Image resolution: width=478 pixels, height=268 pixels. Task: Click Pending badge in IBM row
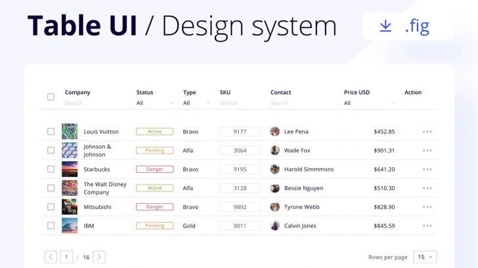pos(155,225)
